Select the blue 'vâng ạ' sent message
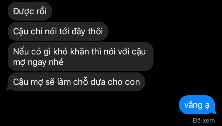 pyautogui.click(x=197, y=105)
